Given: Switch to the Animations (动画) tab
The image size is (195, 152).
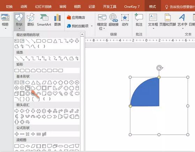Looking at the screenshot, I should (24, 7).
